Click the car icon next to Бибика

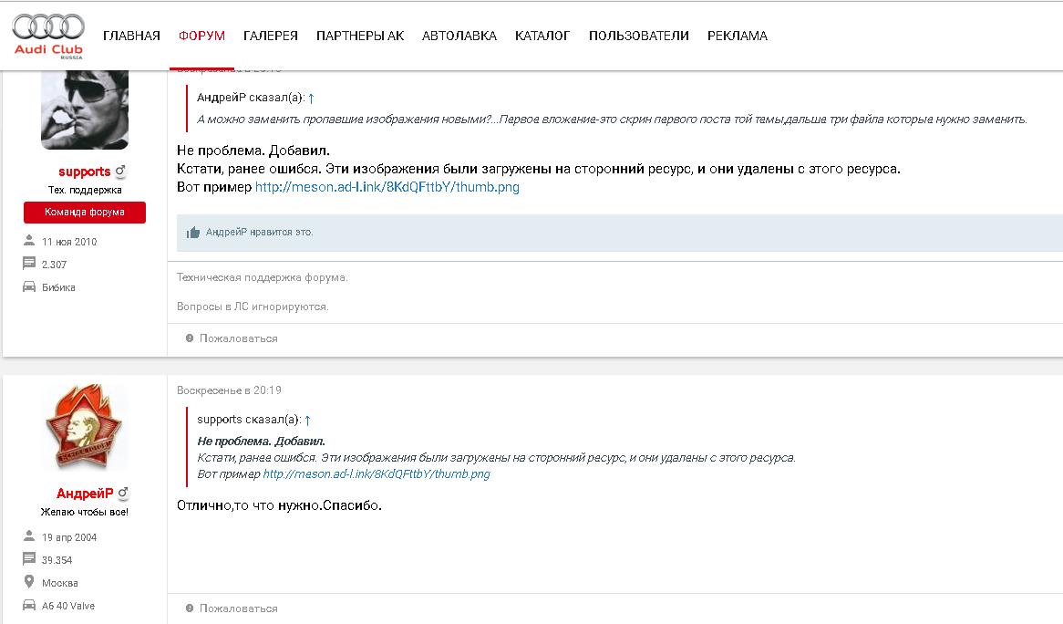tap(28, 287)
